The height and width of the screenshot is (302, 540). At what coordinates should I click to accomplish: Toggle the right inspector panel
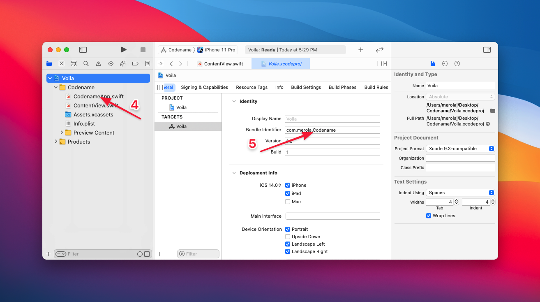point(487,50)
